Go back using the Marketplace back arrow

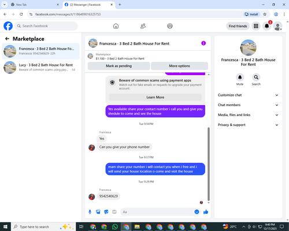coord(7,39)
